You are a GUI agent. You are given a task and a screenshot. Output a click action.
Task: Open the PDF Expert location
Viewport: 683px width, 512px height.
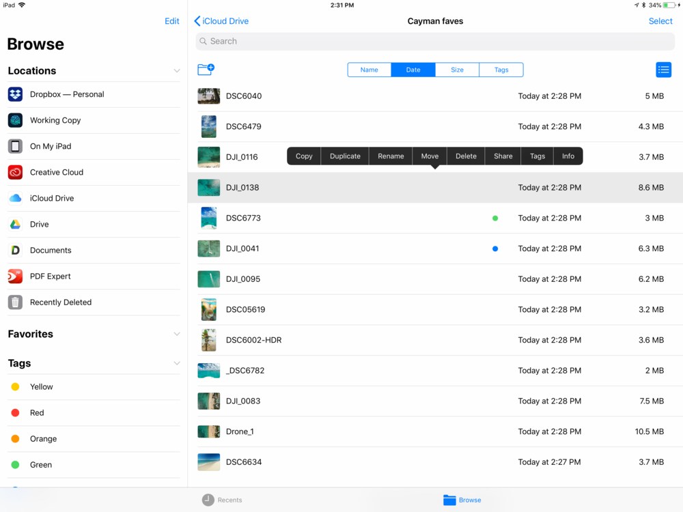(50, 276)
